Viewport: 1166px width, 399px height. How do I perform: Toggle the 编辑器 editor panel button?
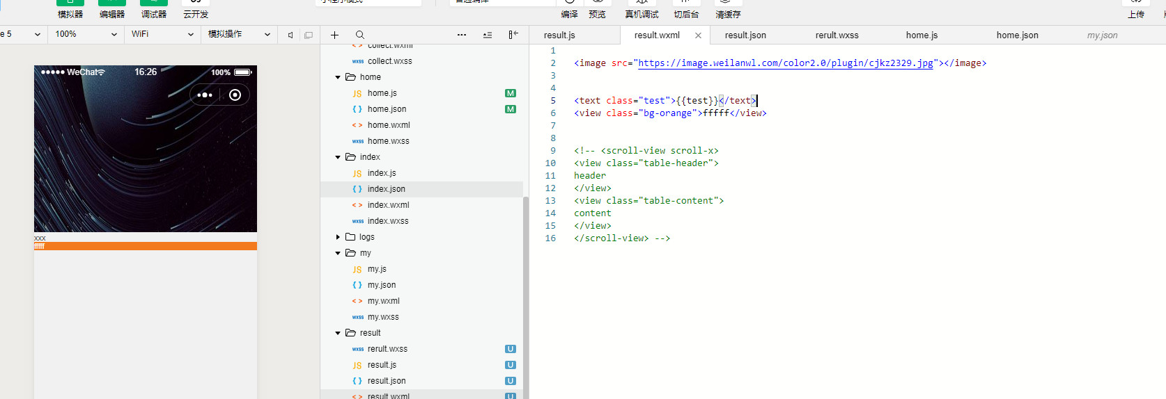(112, 9)
